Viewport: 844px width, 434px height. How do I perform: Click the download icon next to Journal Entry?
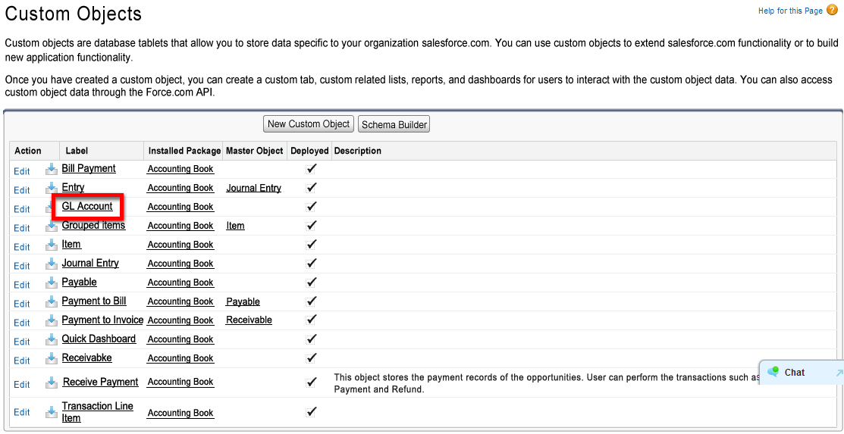point(52,264)
